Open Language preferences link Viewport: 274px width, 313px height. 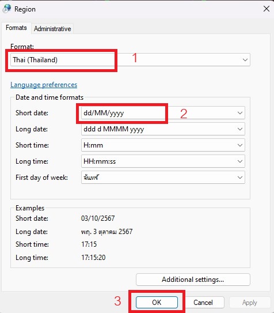point(44,85)
